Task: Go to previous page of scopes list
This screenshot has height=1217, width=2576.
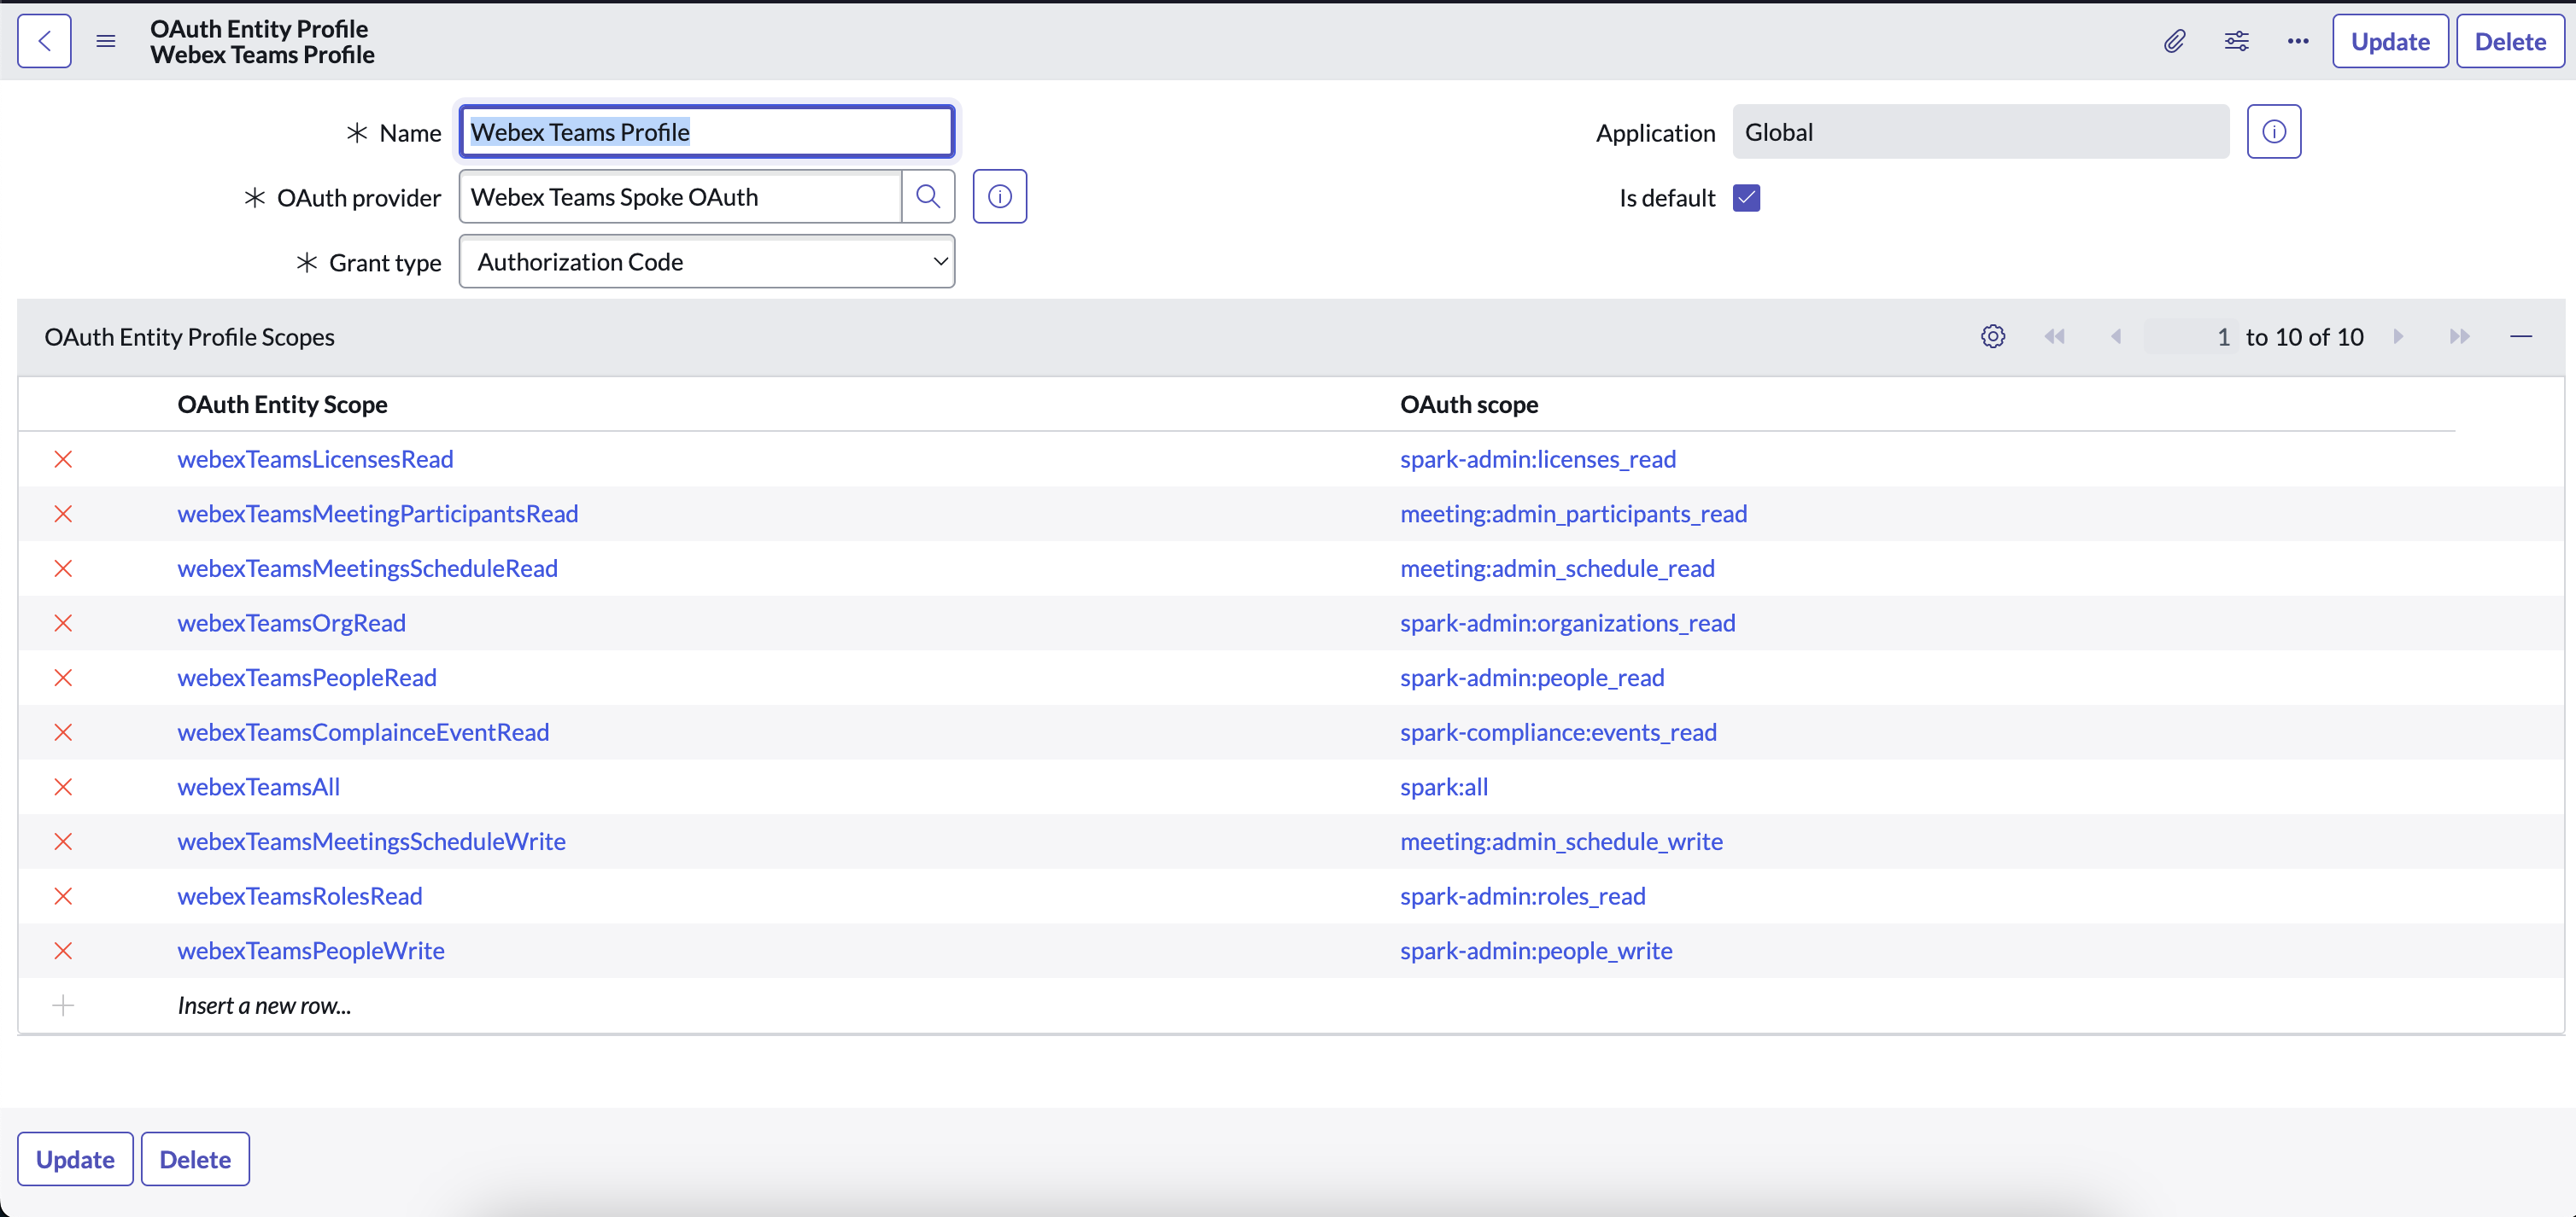Action: [x=2116, y=337]
